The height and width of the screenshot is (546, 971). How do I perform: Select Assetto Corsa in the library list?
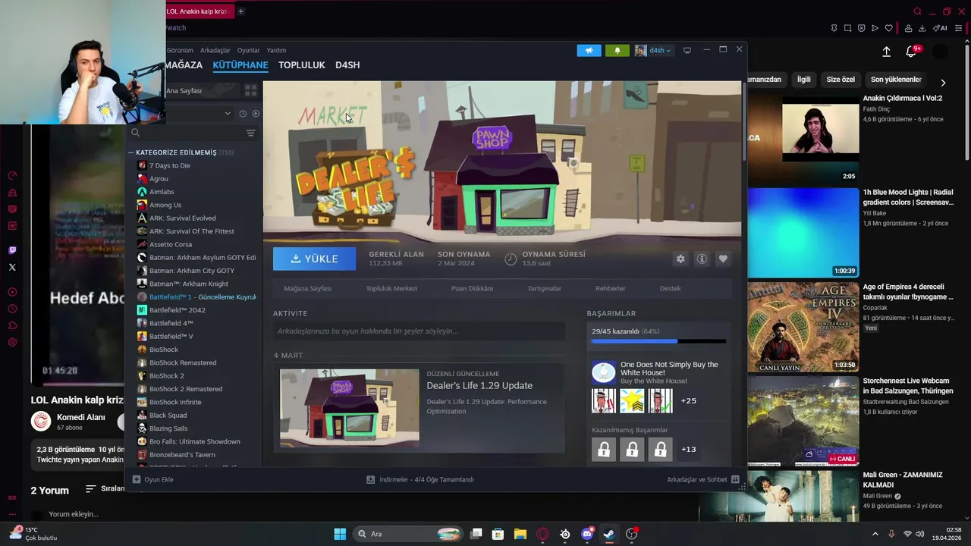point(170,244)
